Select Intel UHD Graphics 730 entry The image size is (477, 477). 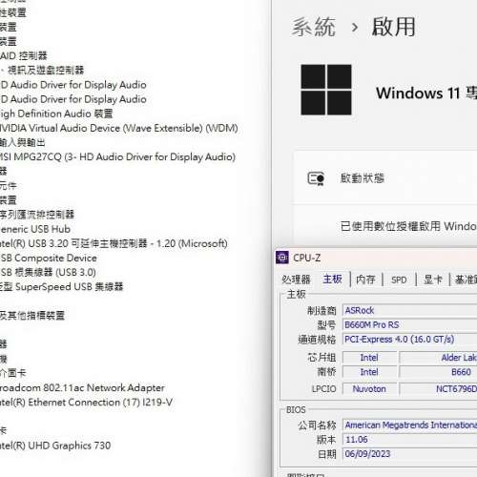click(55, 446)
